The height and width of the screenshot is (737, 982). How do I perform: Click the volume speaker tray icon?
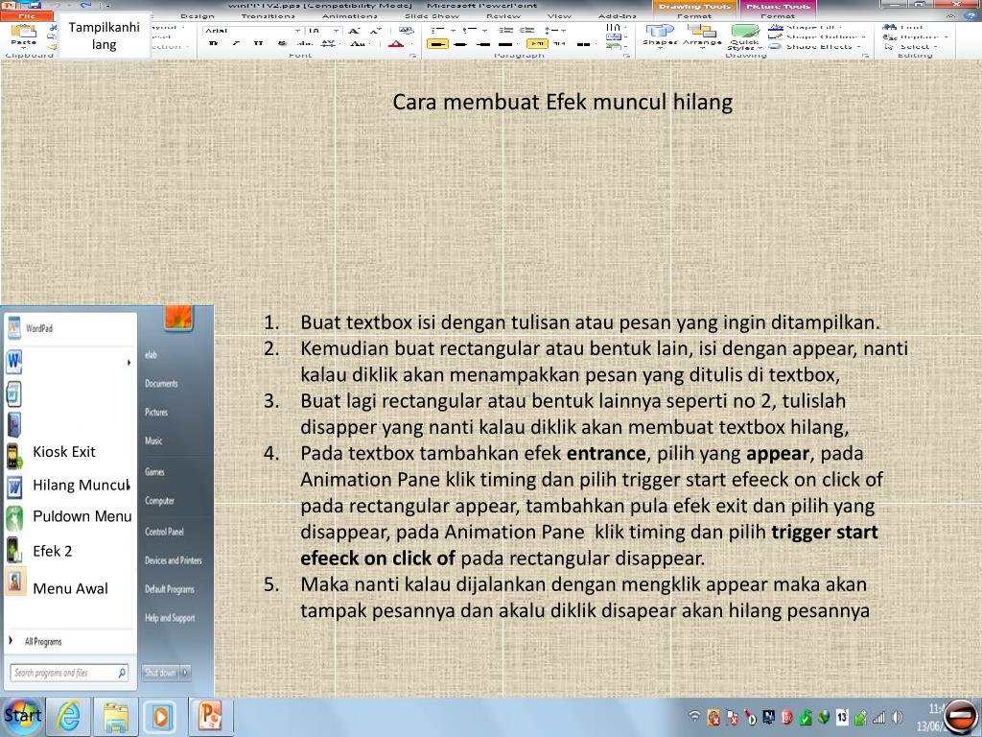(898, 717)
